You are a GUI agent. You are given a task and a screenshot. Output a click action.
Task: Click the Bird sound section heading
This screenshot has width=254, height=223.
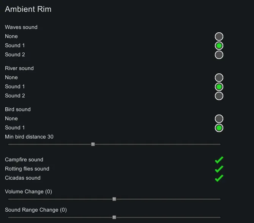click(18, 110)
